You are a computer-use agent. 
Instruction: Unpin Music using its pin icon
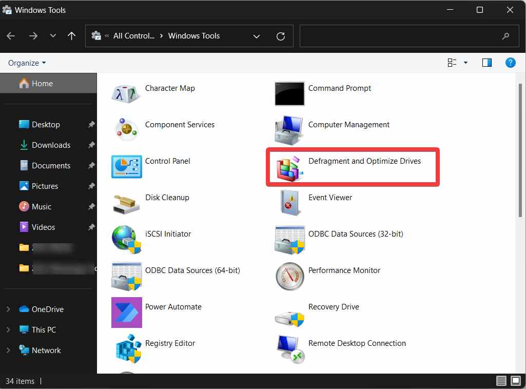[91, 206]
